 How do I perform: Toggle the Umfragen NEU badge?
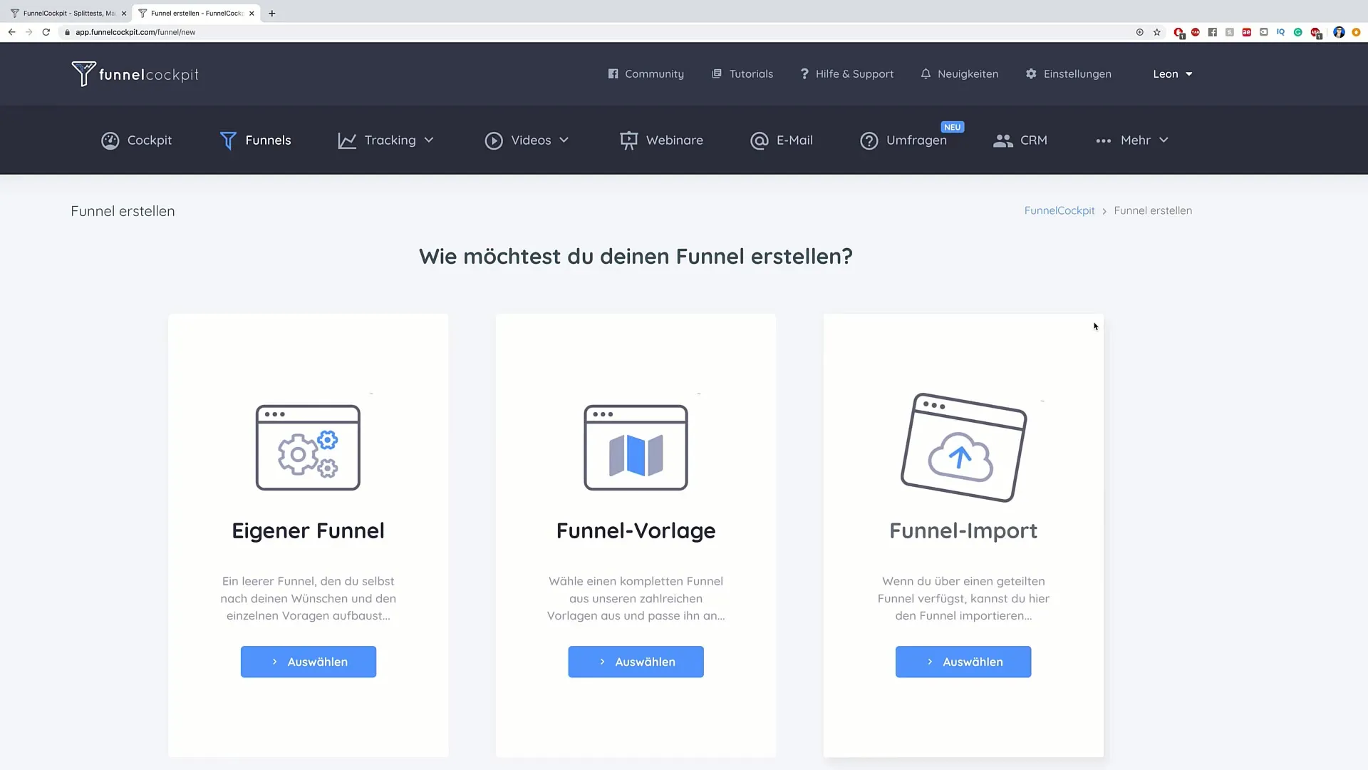coord(953,127)
